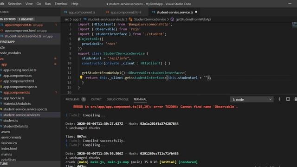
Task: Open the Selection menu
Action: tap(14, 4)
